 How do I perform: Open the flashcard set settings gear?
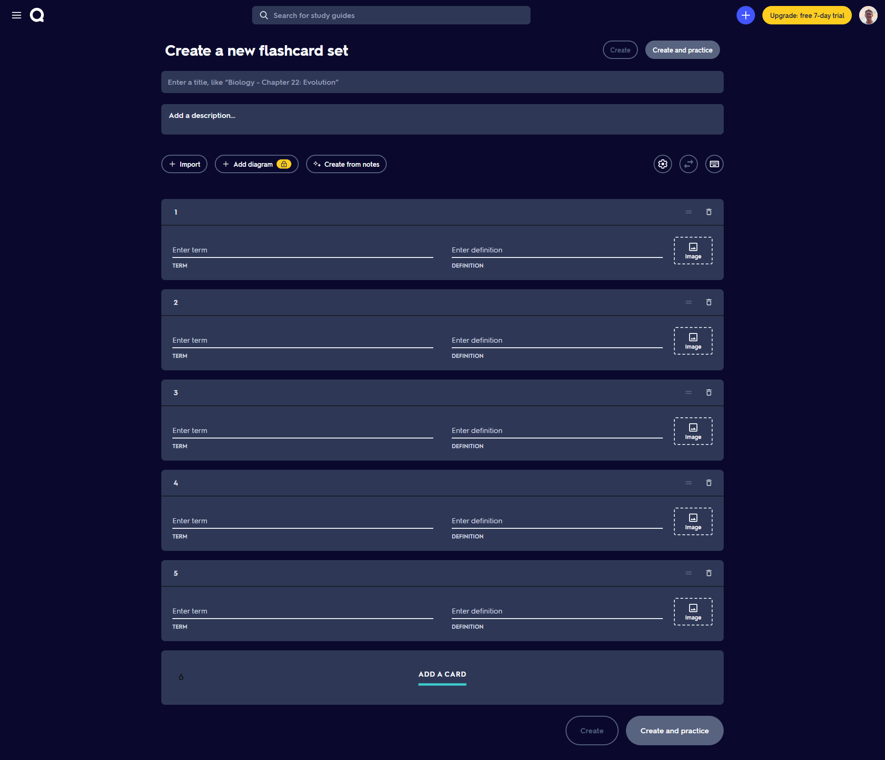(662, 164)
